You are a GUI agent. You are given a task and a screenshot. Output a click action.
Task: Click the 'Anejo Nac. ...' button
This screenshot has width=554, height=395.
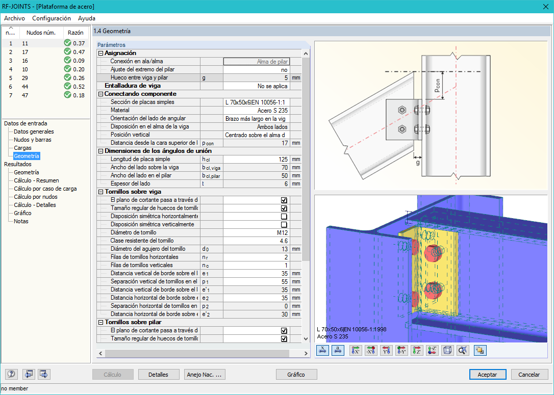point(205,375)
